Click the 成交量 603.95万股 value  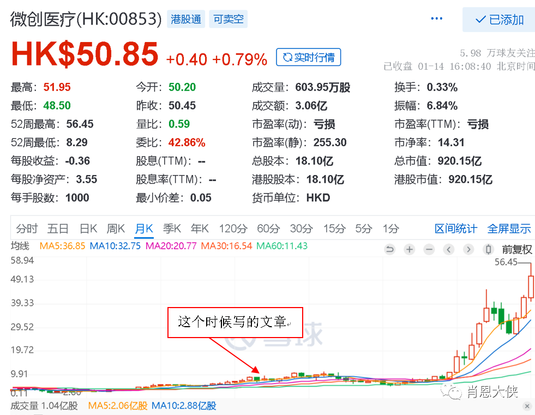(x=323, y=87)
